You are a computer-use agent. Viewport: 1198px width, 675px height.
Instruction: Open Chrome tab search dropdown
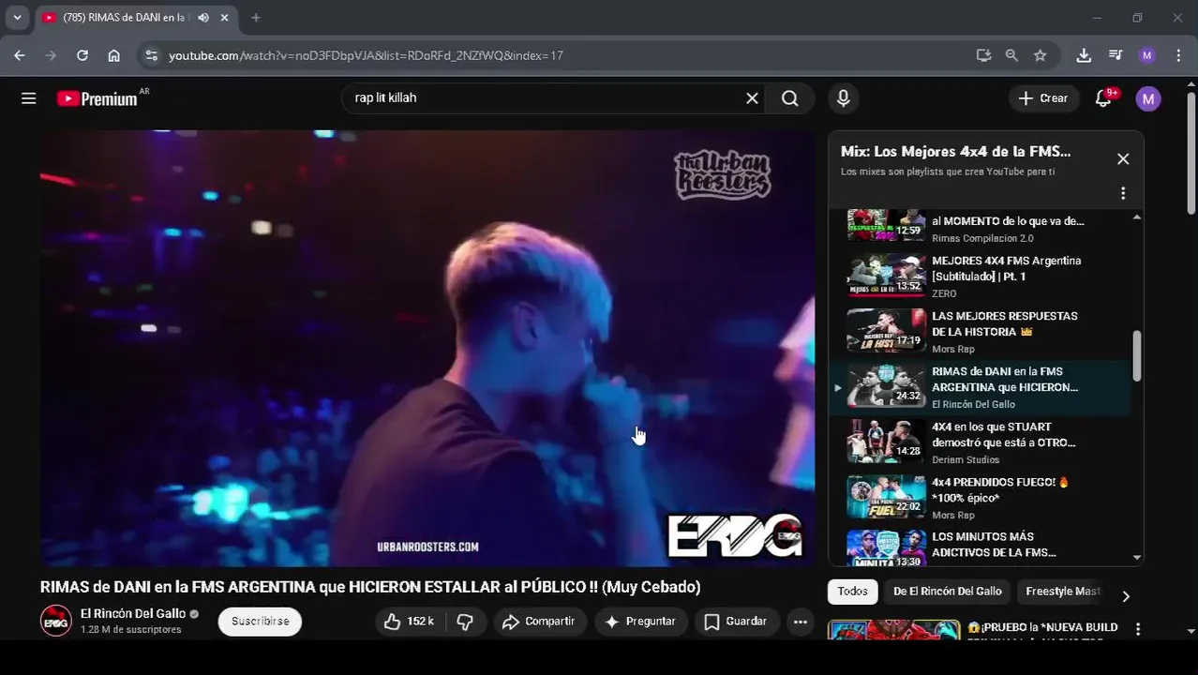17,18
